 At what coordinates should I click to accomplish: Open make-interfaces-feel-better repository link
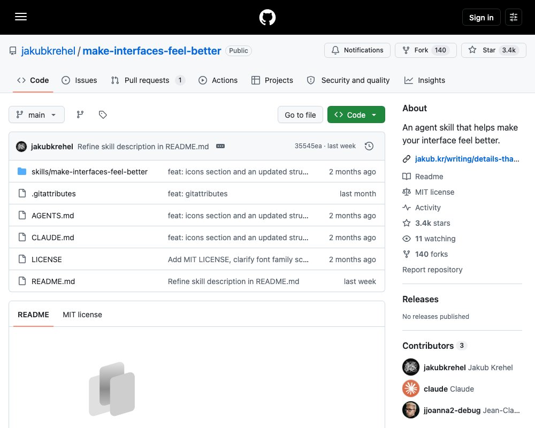click(x=152, y=51)
